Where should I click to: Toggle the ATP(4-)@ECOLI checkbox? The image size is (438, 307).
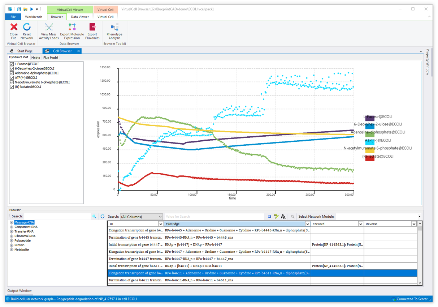pyautogui.click(x=12, y=78)
